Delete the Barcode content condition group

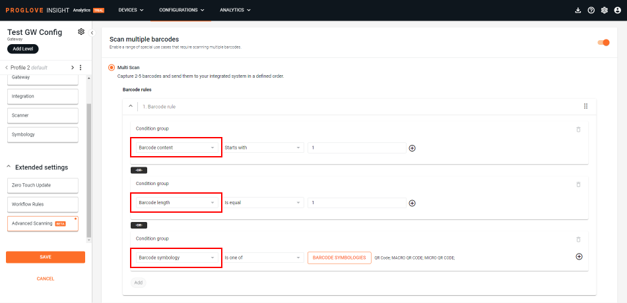click(x=578, y=129)
